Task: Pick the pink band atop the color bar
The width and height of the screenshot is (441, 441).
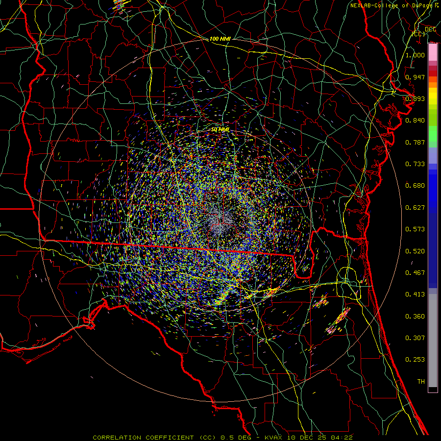Action: [433, 52]
